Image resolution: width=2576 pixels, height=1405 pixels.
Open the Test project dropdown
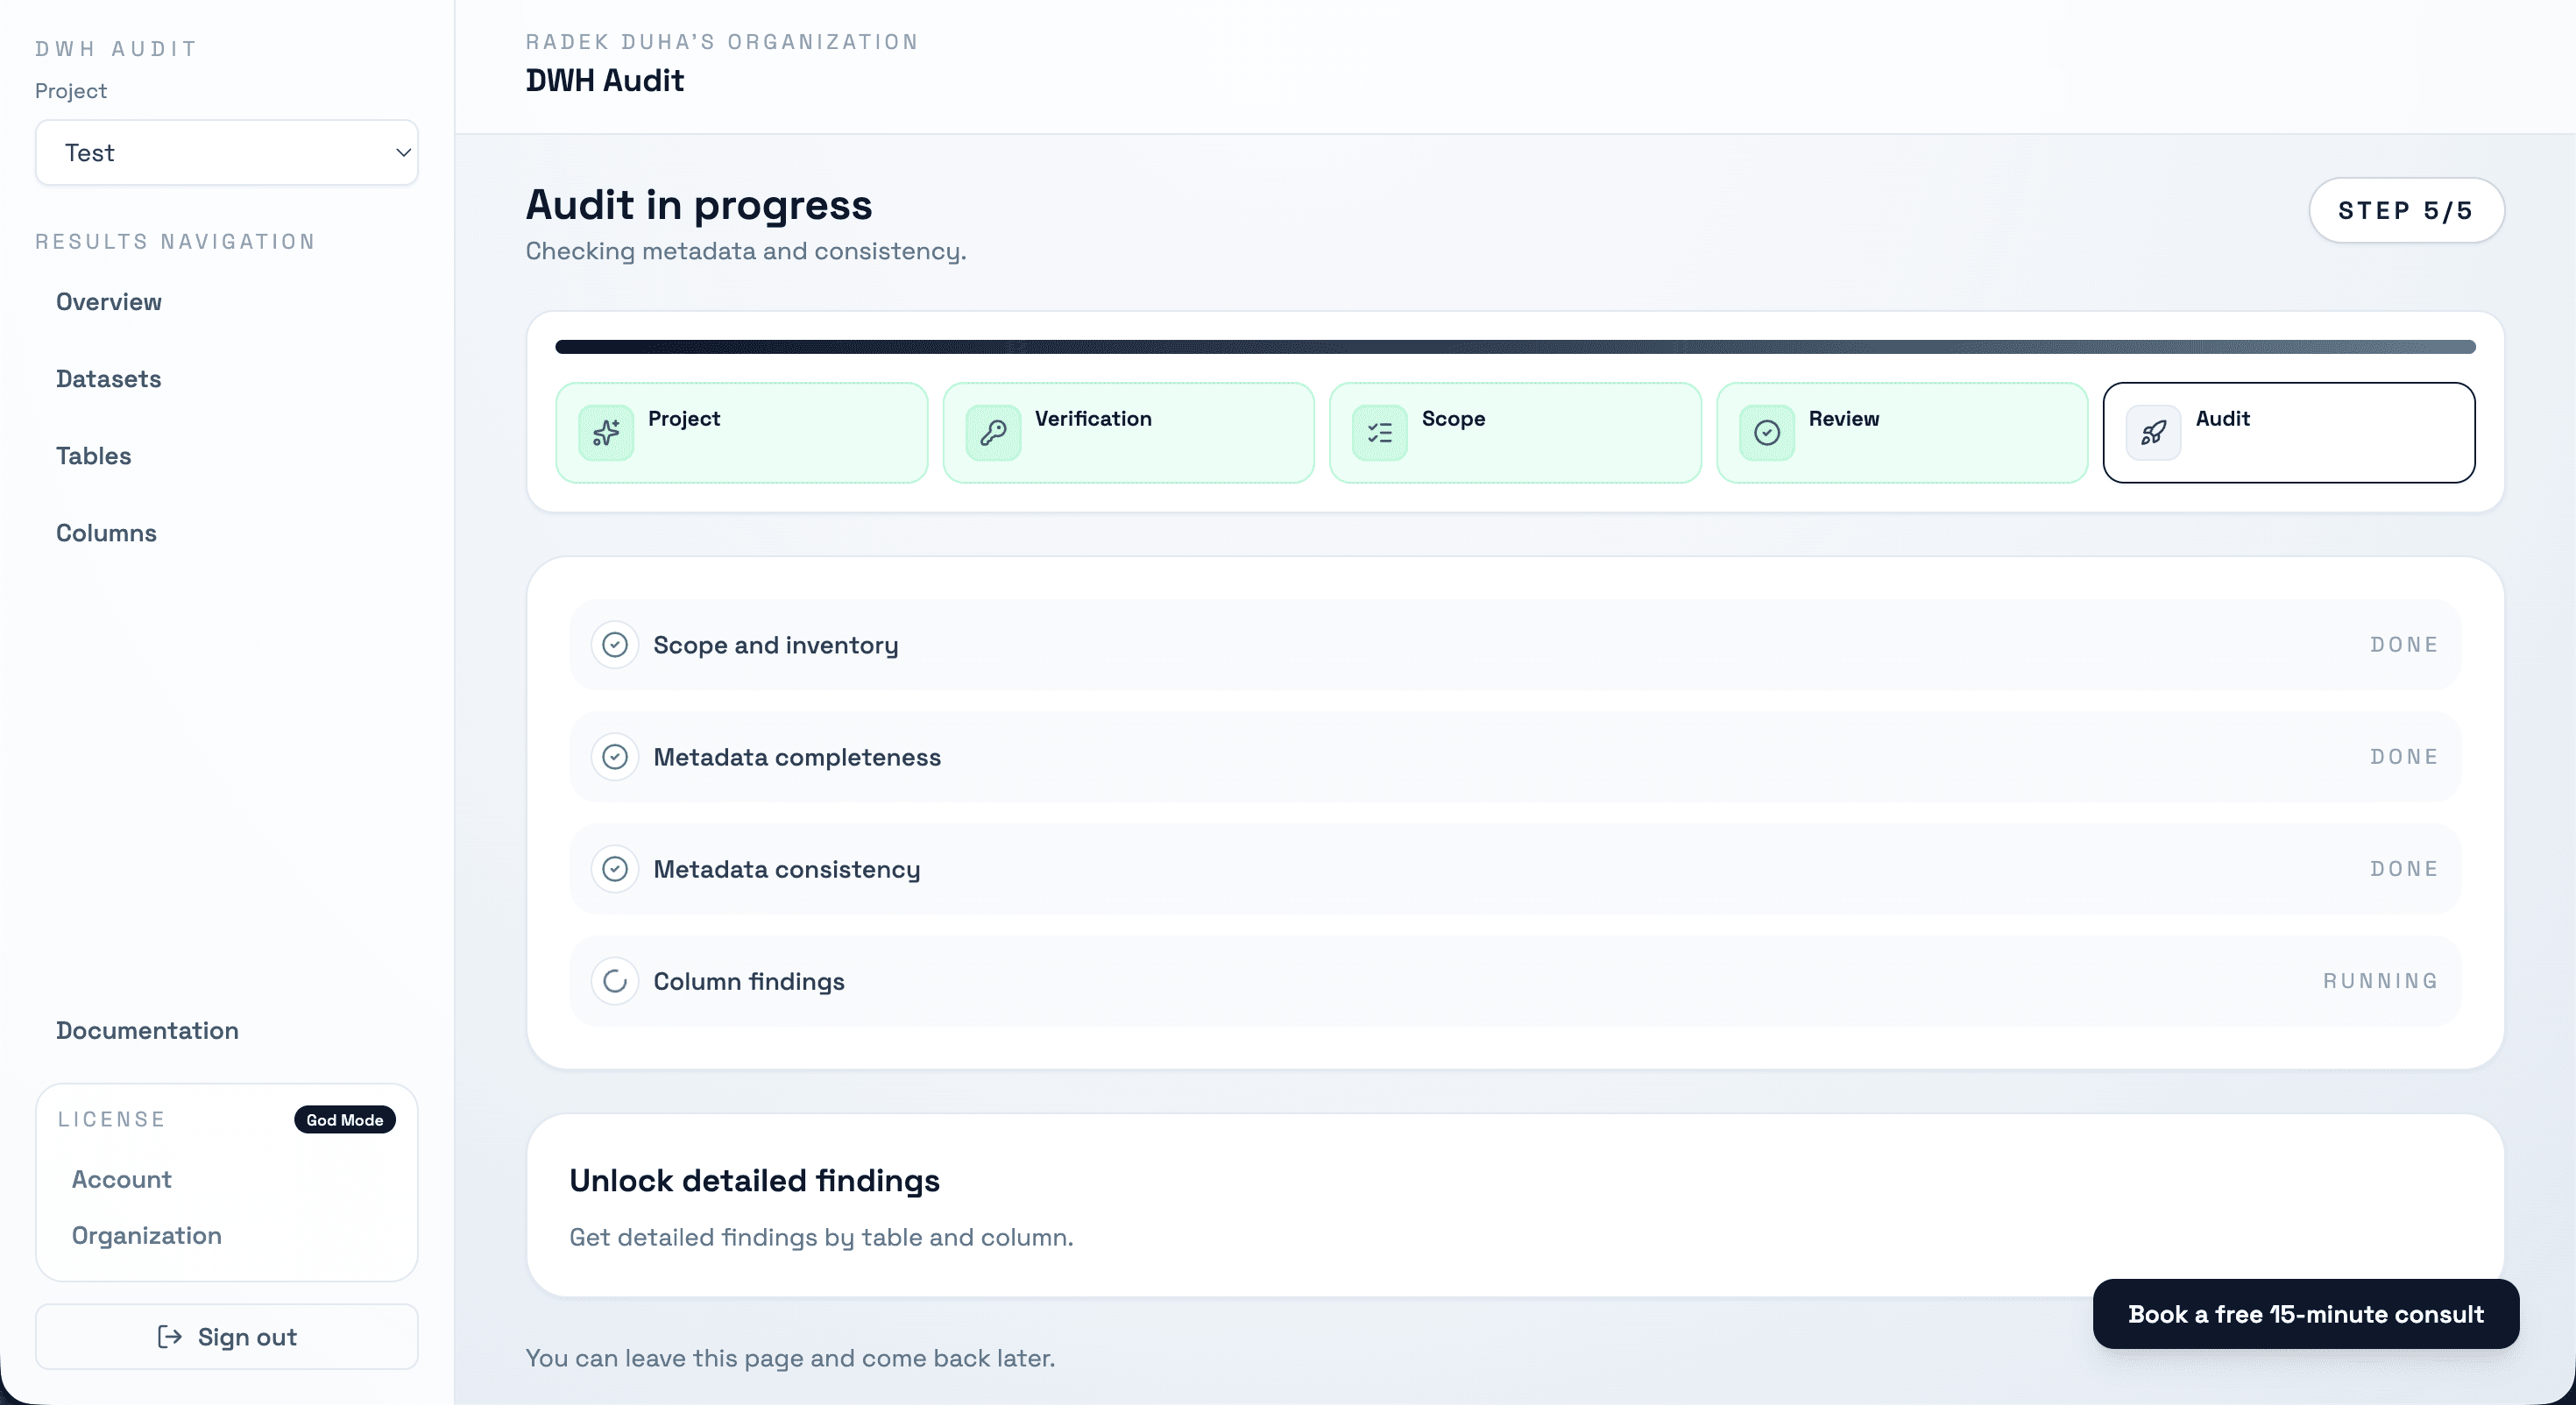point(226,152)
